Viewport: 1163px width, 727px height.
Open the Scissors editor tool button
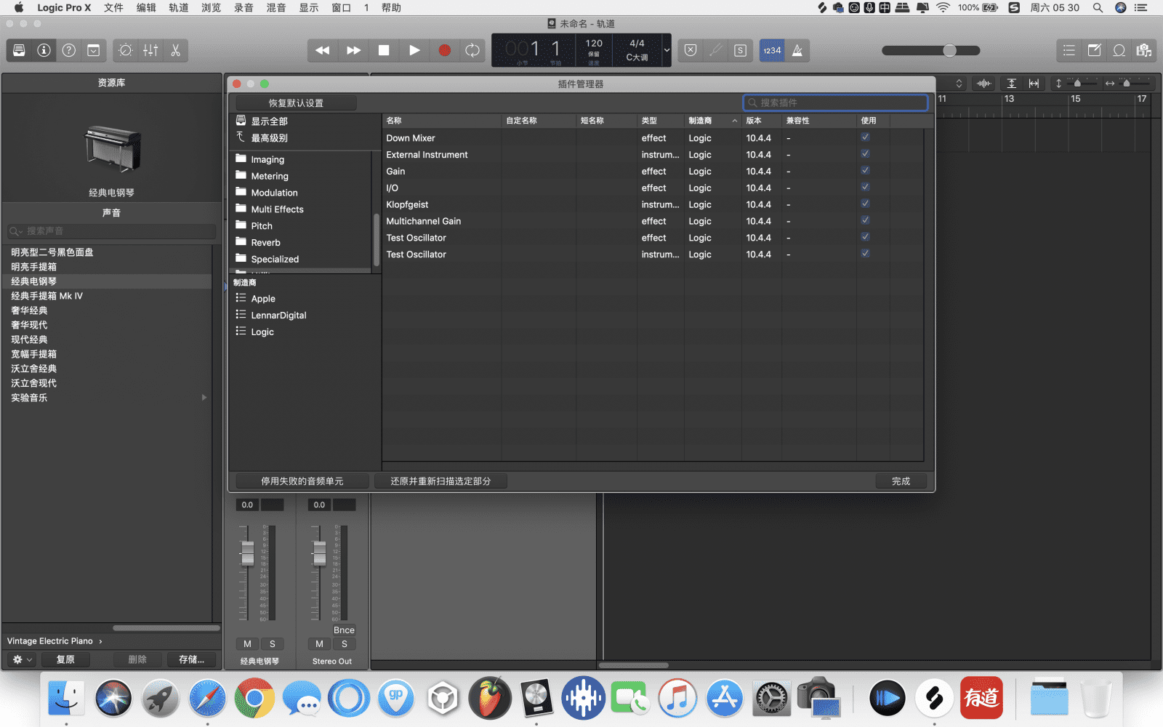point(175,50)
